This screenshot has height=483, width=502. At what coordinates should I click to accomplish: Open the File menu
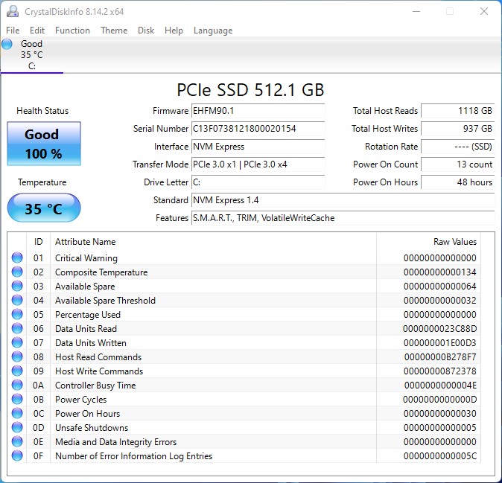[13, 31]
